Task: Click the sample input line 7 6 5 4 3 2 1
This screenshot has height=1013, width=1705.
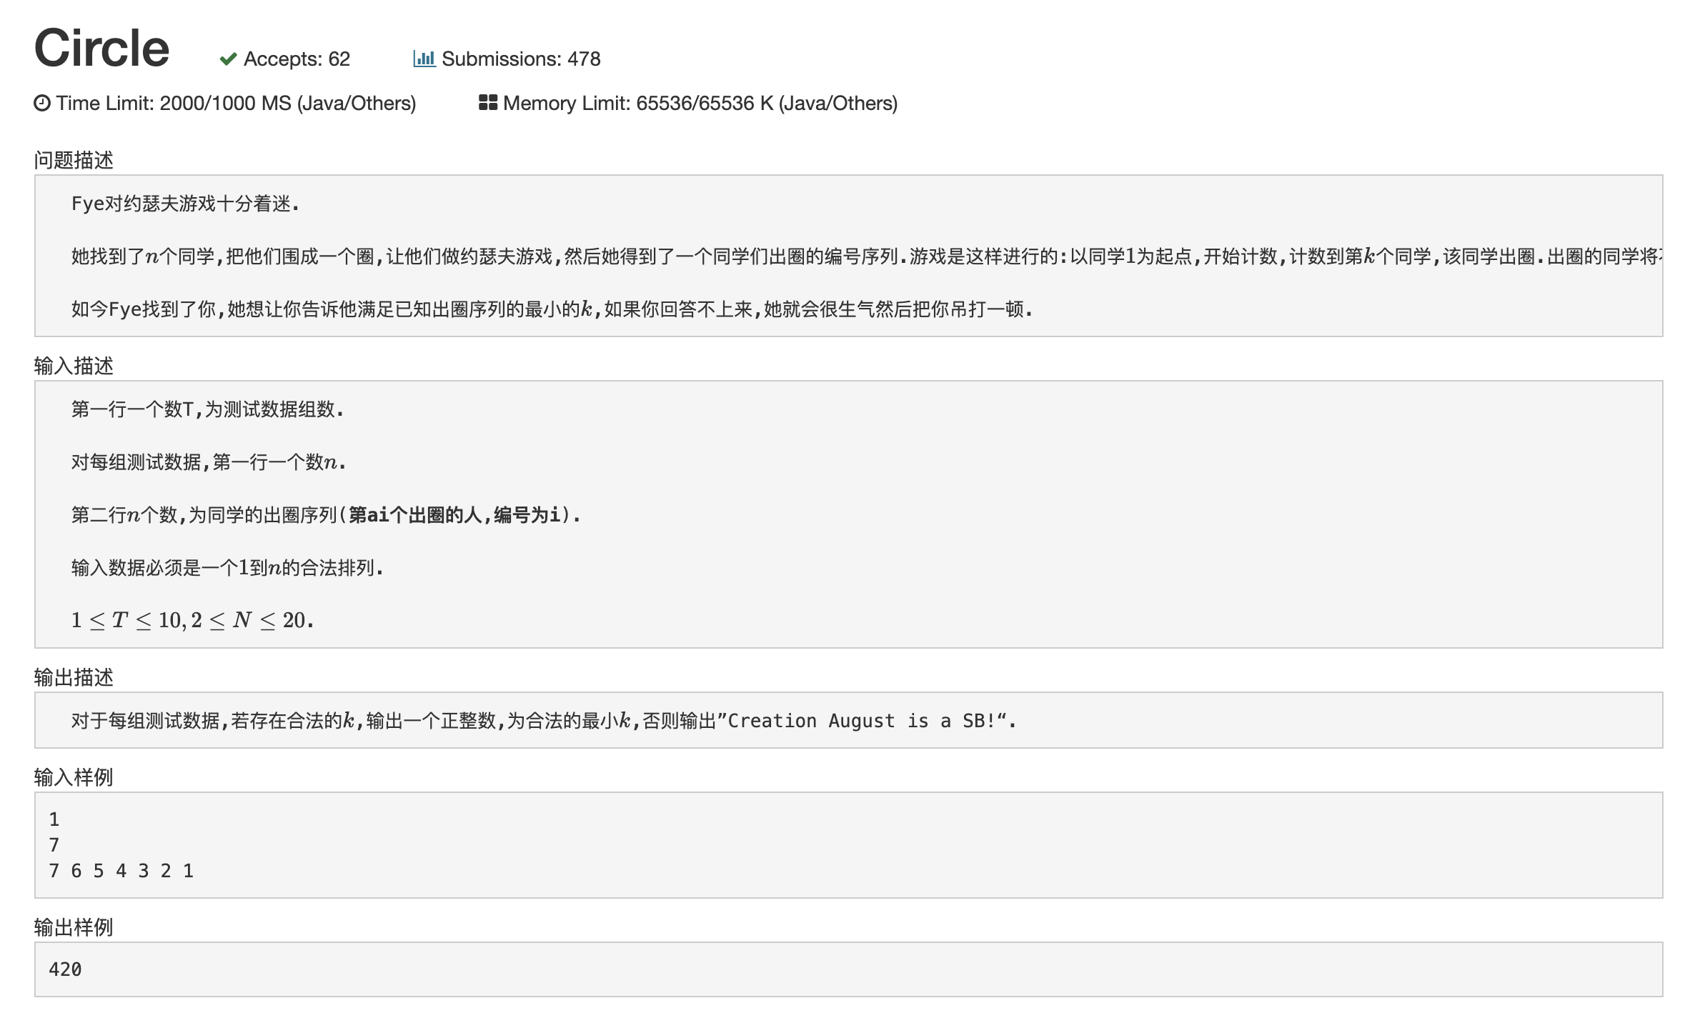Action: pyautogui.click(x=121, y=871)
